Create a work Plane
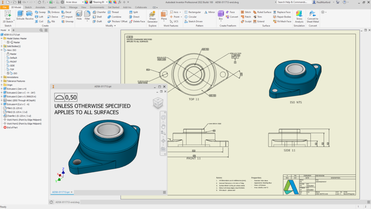Viewport: 371px width, 209px height. [164, 15]
